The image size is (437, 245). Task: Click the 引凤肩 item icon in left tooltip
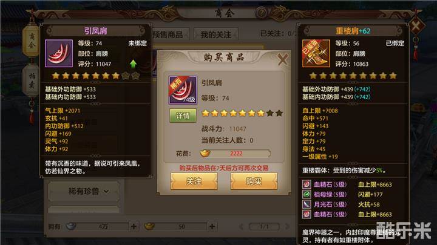tap(59, 53)
